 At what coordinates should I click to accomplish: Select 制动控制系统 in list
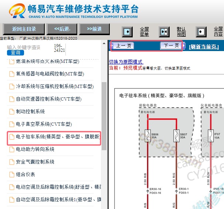(30, 111)
